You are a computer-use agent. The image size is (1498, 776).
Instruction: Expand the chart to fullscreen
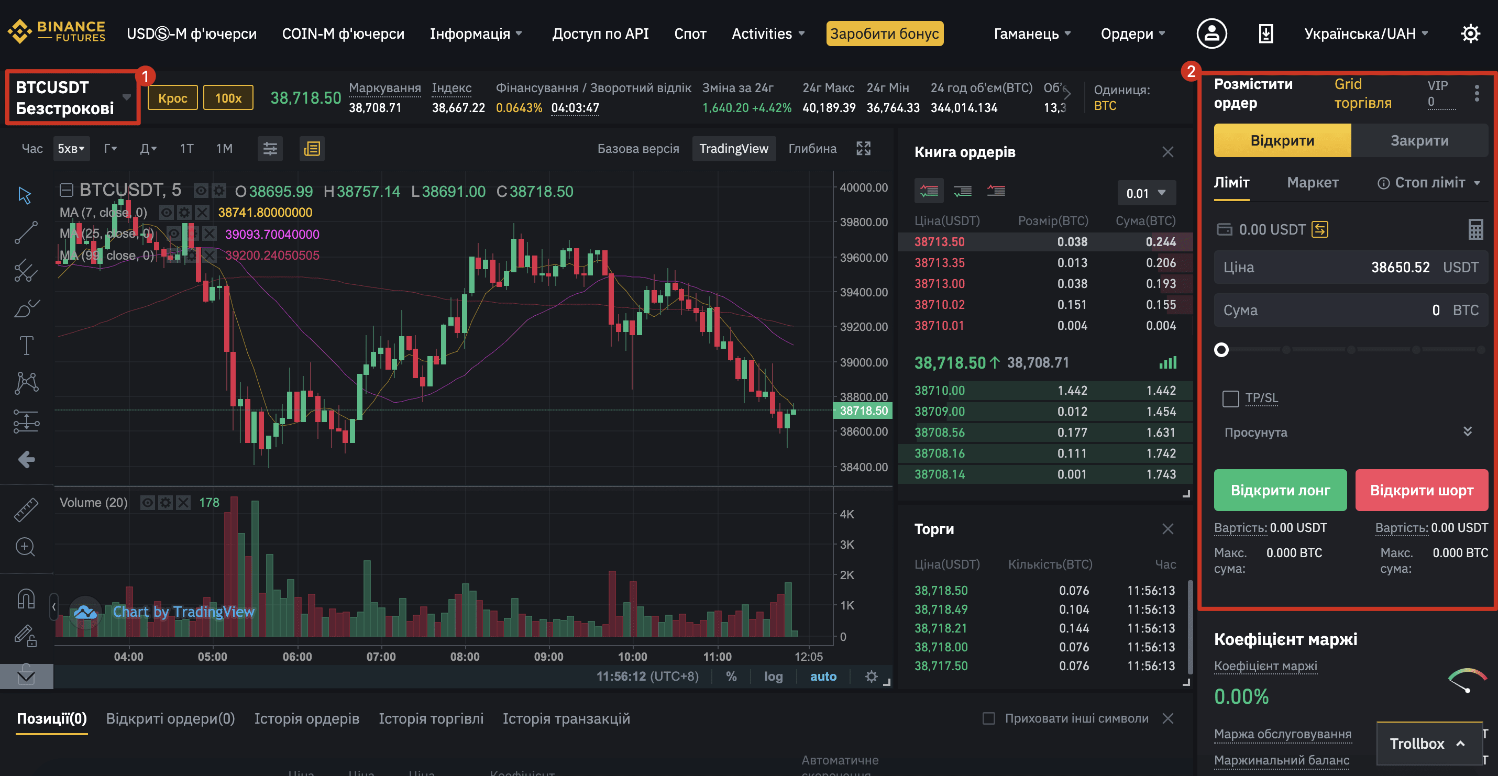tap(864, 149)
